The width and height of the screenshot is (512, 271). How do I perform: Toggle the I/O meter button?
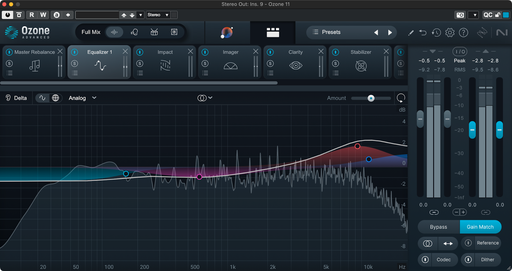[x=460, y=52]
